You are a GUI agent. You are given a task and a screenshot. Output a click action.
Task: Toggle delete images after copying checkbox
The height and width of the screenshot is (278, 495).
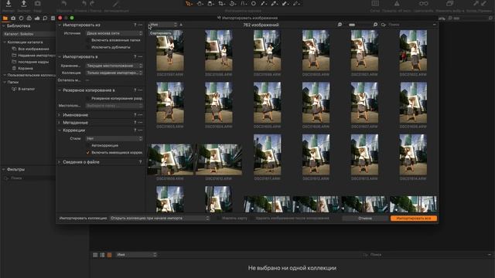click(253, 218)
